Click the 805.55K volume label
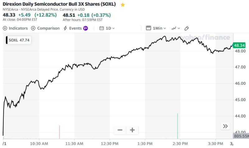Screen dimensions: 249x148 (241, 136)
